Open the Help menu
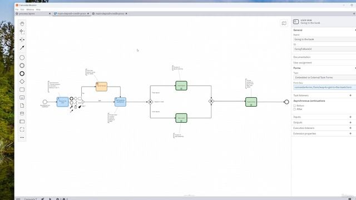356x200 pixels. (38, 9)
